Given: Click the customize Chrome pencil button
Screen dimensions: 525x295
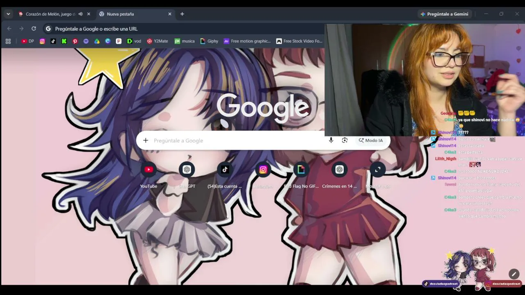Looking at the screenshot, I should 514,274.
